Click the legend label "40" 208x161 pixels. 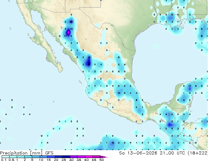86,160
